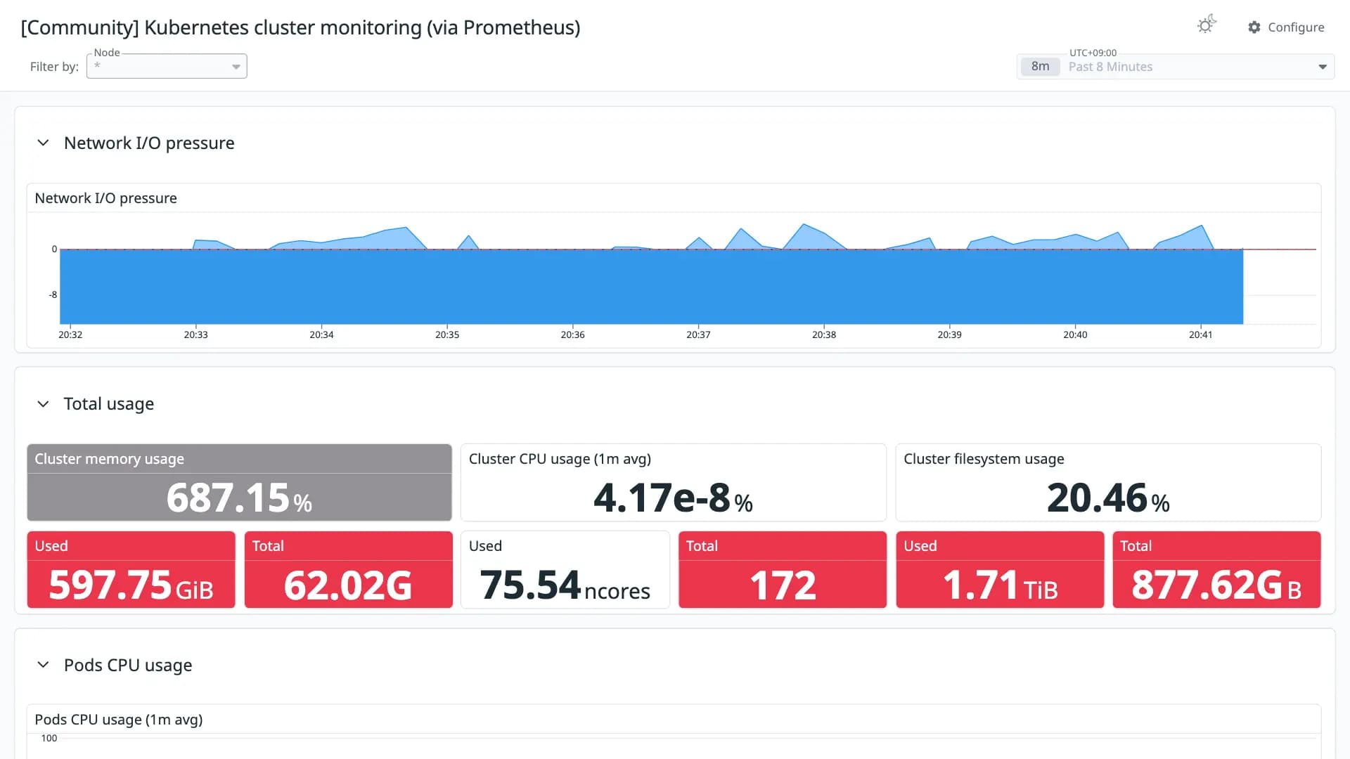
Task: Click the -8 y-axis label on network graph
Action: coord(53,294)
